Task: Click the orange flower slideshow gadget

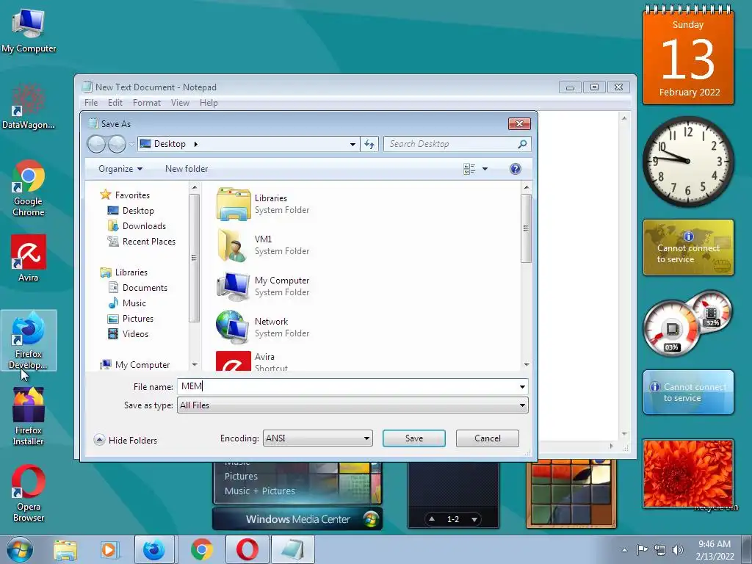Action: 687,474
